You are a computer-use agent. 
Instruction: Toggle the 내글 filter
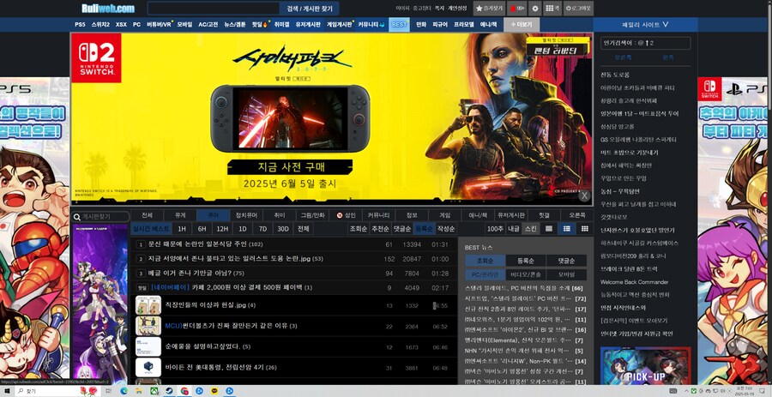[x=514, y=229]
